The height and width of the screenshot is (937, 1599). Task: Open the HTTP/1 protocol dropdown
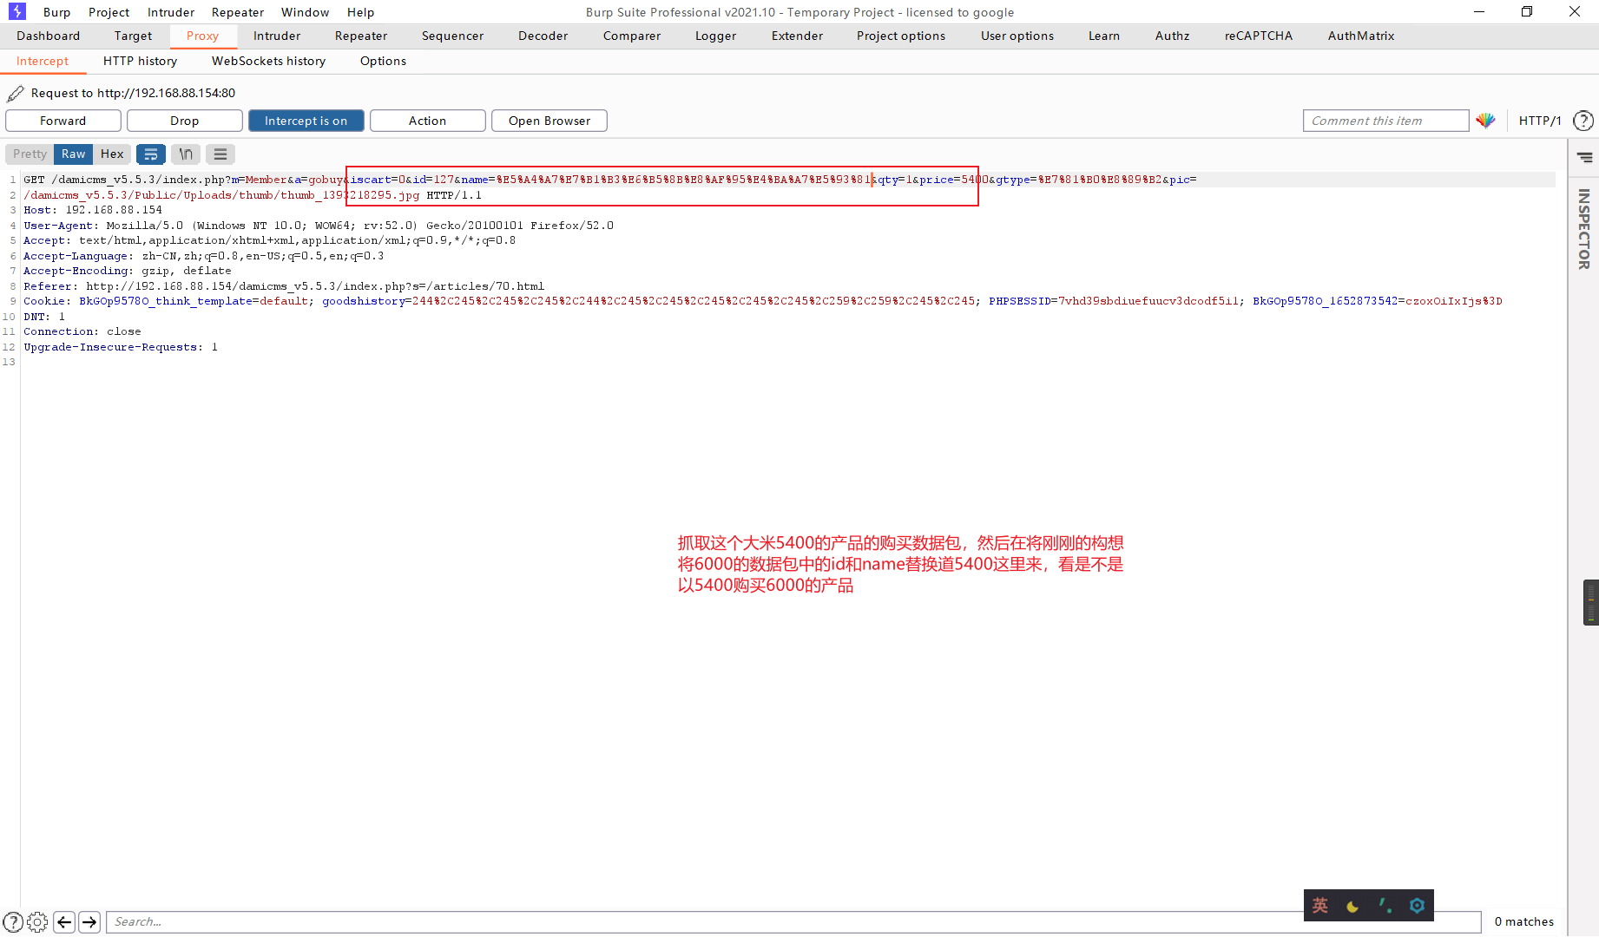(x=1541, y=121)
